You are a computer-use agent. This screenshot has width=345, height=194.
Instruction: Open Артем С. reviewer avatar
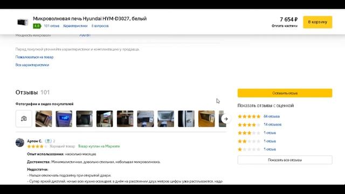click(x=20, y=142)
